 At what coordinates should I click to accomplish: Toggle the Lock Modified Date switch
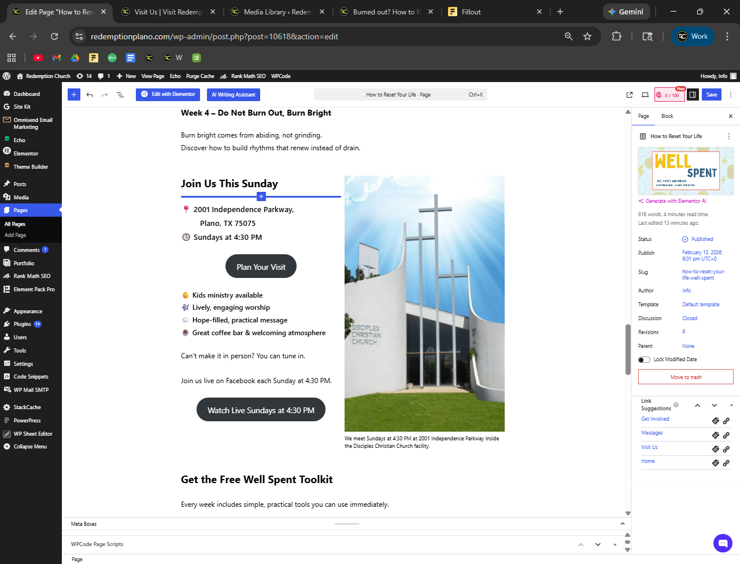tap(644, 359)
